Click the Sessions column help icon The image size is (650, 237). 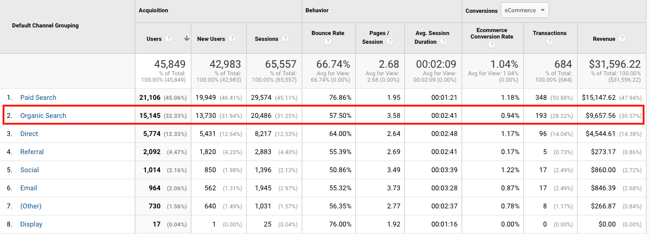(x=285, y=39)
